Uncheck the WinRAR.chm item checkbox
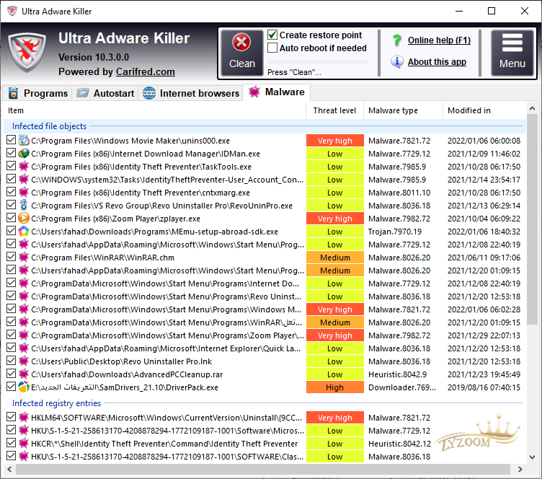 pos(11,257)
